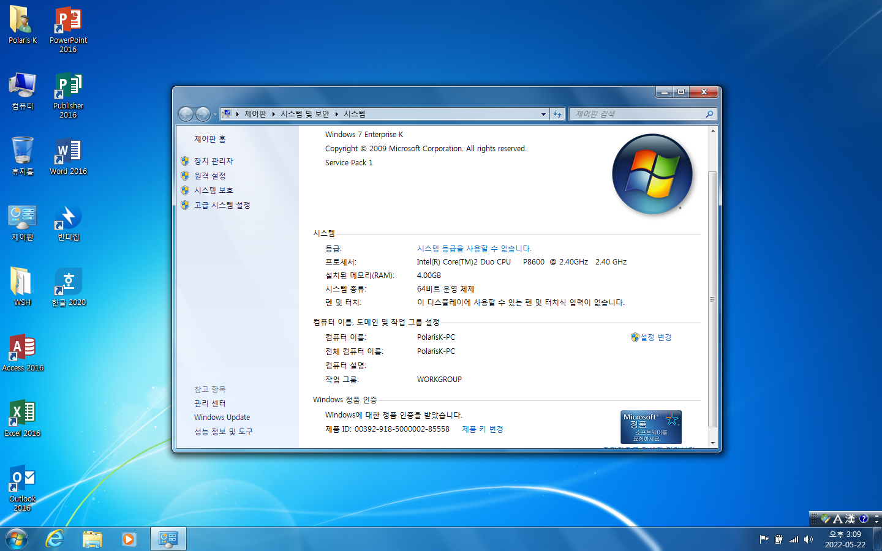Click the 설정 변경 link

click(x=656, y=337)
